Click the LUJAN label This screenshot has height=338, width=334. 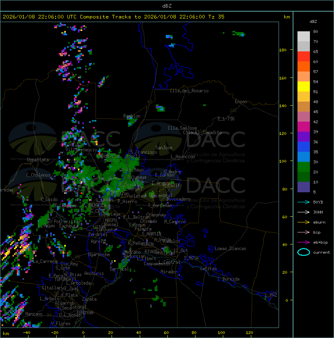[100, 227]
